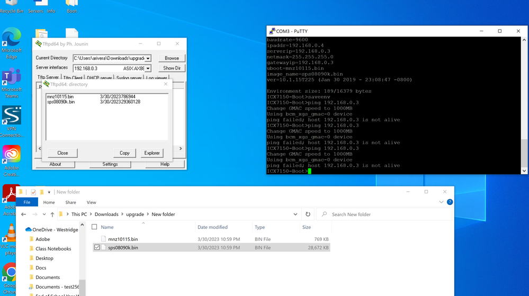Go up one folder level arrow
Viewport: 529px width, 296px height.
(52, 214)
